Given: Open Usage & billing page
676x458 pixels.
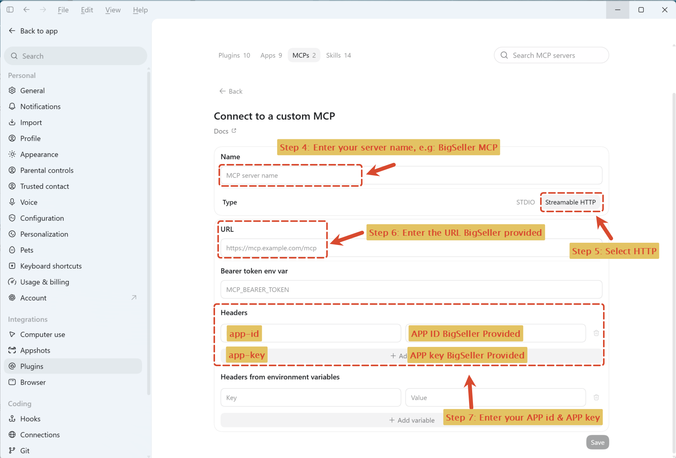Looking at the screenshot, I should (73, 282).
